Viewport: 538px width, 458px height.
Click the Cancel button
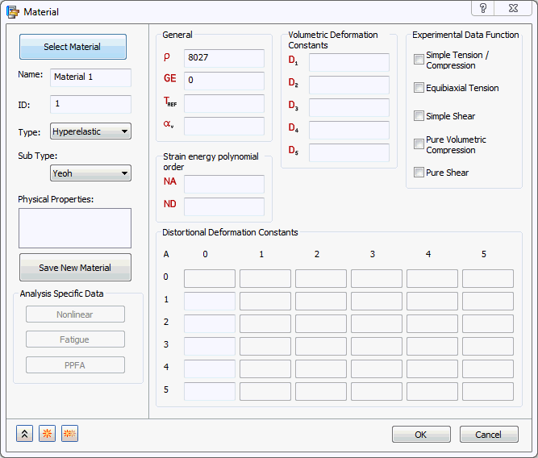point(489,435)
